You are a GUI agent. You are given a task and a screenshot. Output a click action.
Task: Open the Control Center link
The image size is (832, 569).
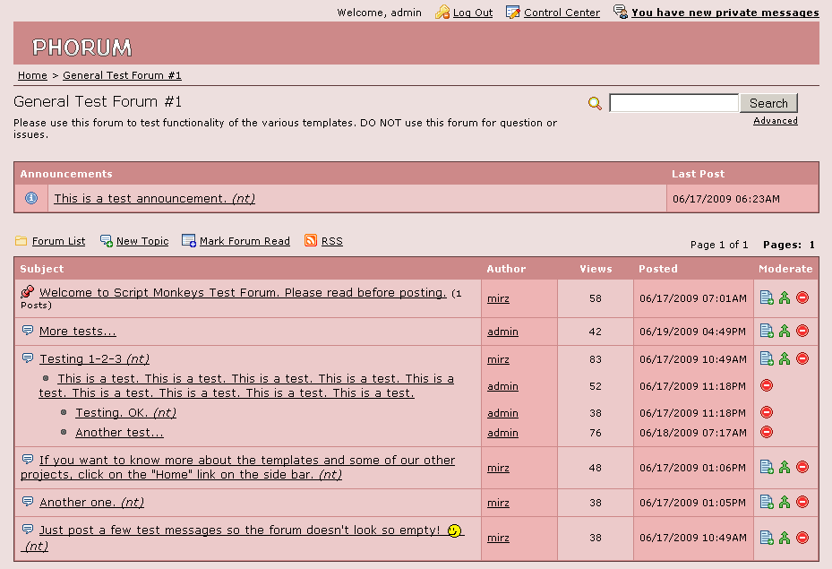pyautogui.click(x=562, y=13)
